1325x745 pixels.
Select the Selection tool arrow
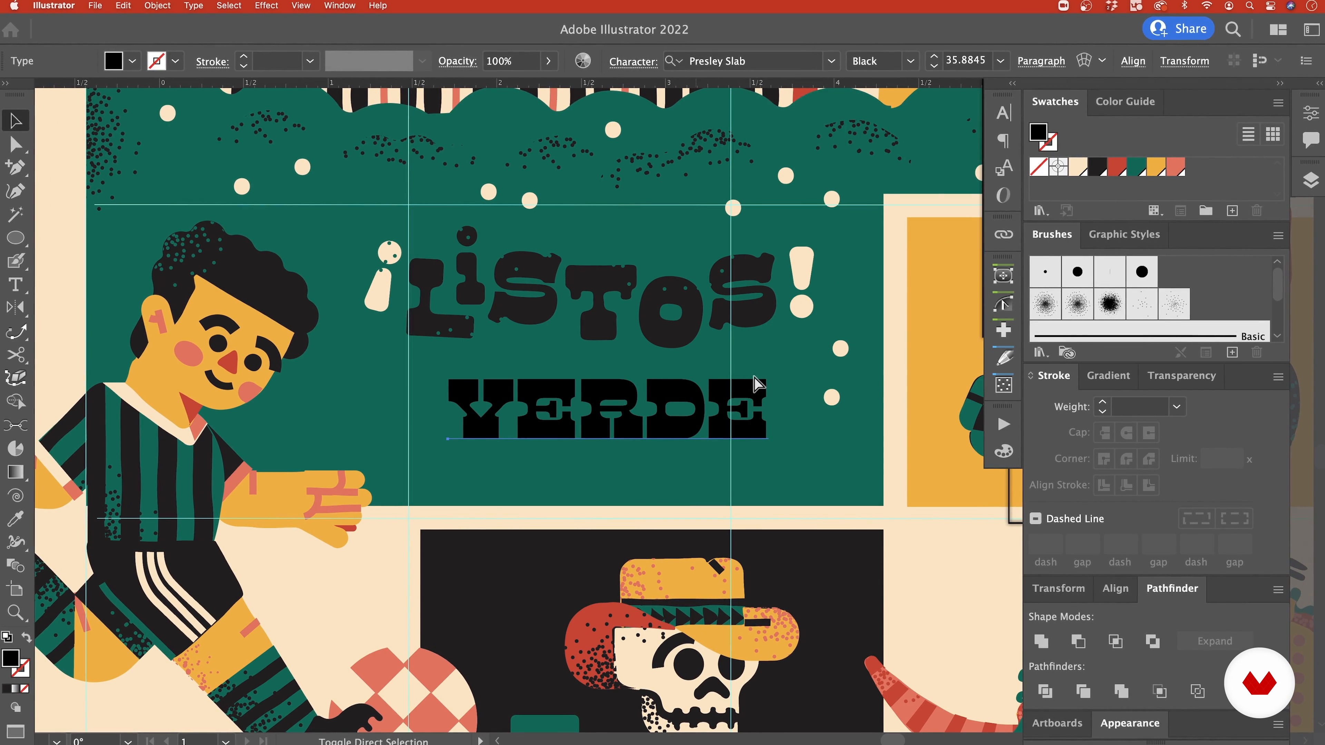point(16,121)
